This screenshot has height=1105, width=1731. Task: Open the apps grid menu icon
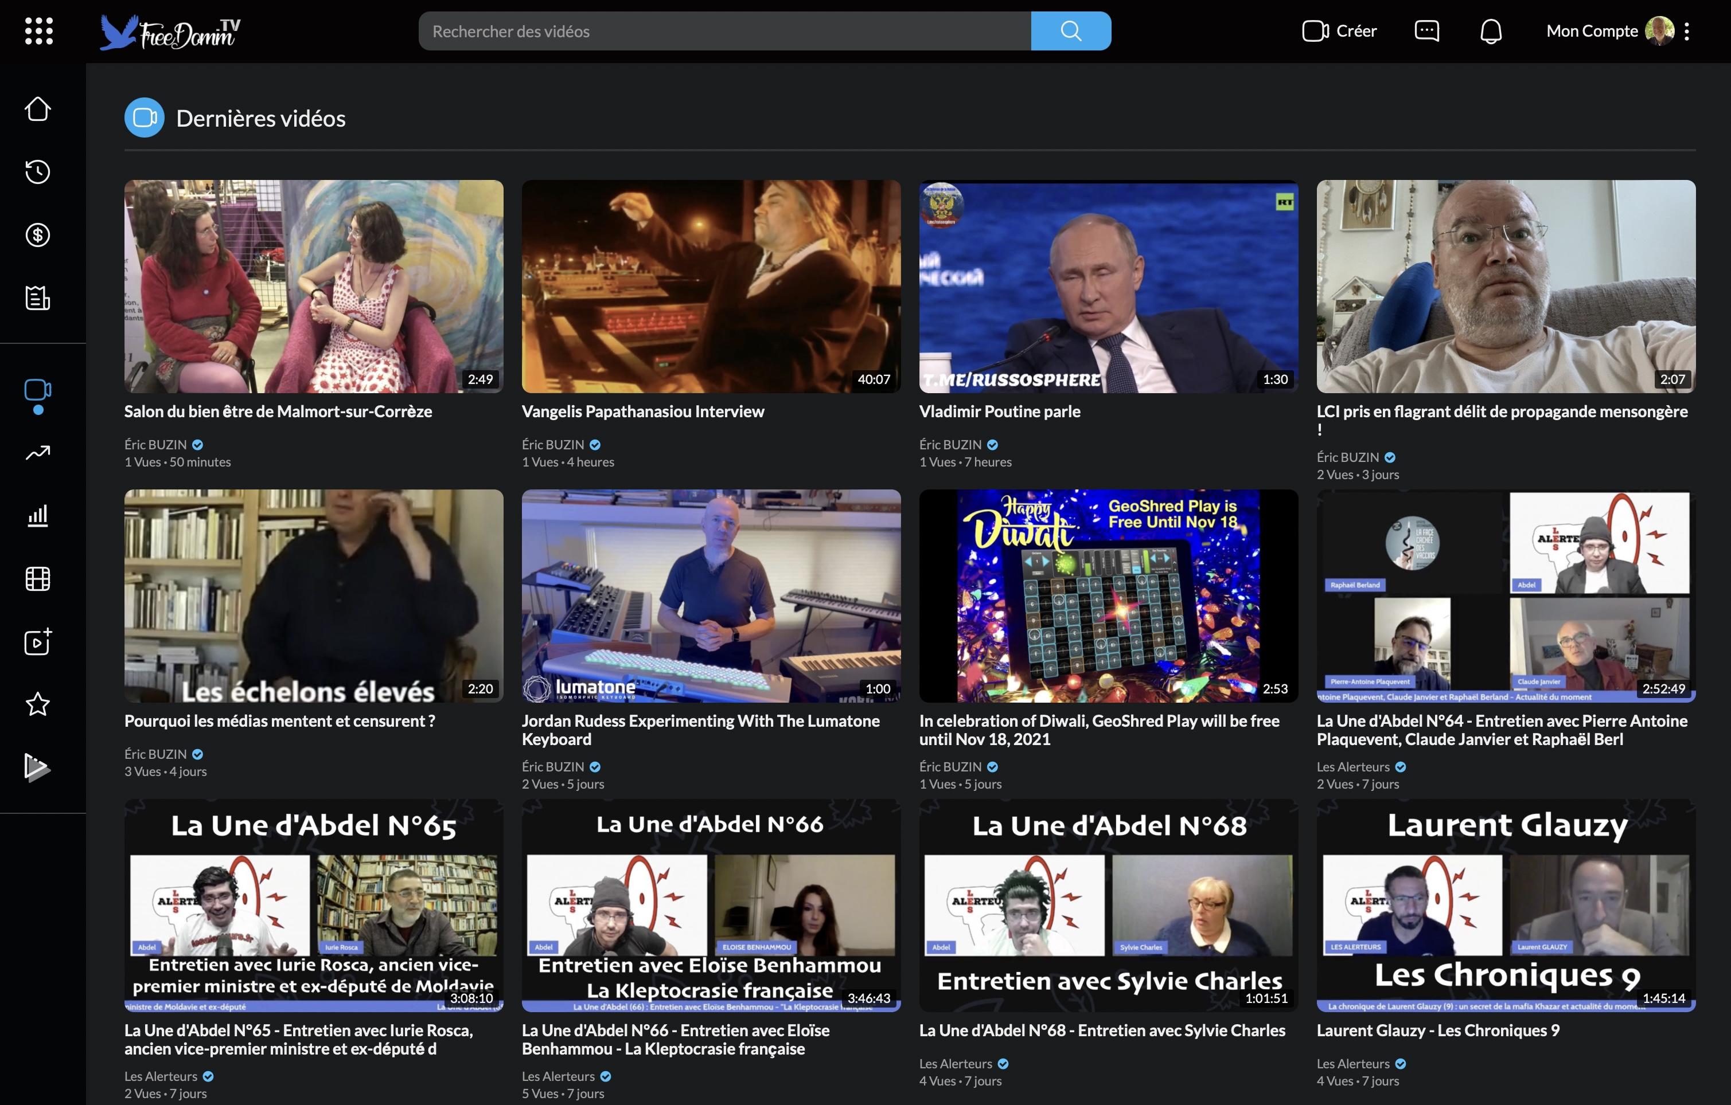click(x=39, y=31)
